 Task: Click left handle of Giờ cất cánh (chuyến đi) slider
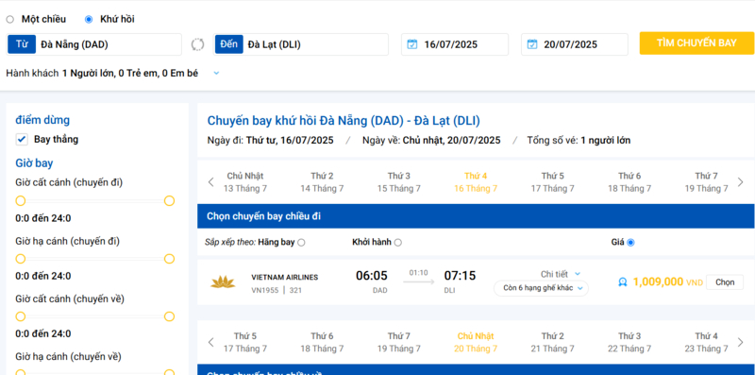pyautogui.click(x=20, y=201)
